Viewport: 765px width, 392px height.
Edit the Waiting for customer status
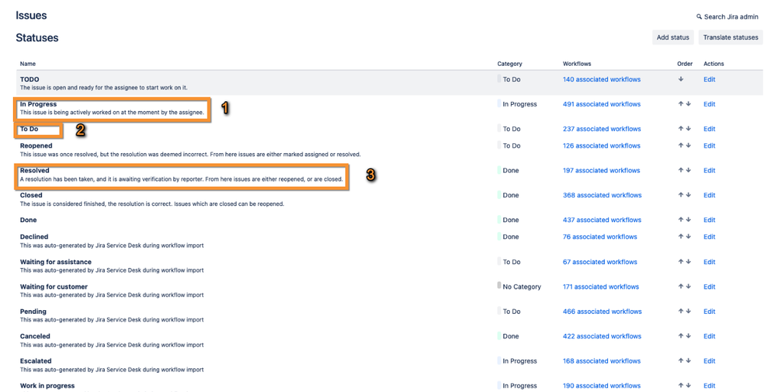(709, 286)
